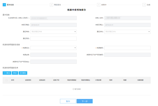Click the 申报日期起 field showing 2019-03-01
Viewport: 158px width, 106px height.
(x=54, y=25)
